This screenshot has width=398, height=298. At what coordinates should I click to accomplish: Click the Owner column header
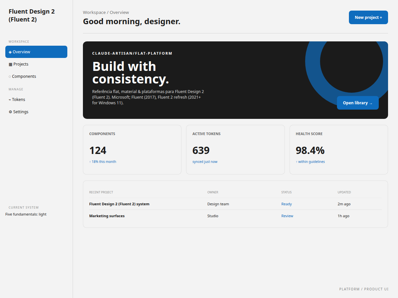point(213,192)
